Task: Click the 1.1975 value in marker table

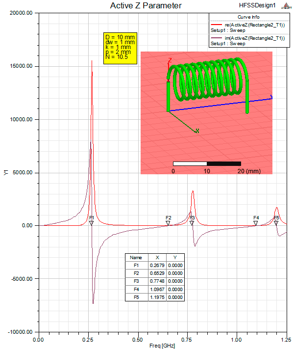Action: pos(157,297)
